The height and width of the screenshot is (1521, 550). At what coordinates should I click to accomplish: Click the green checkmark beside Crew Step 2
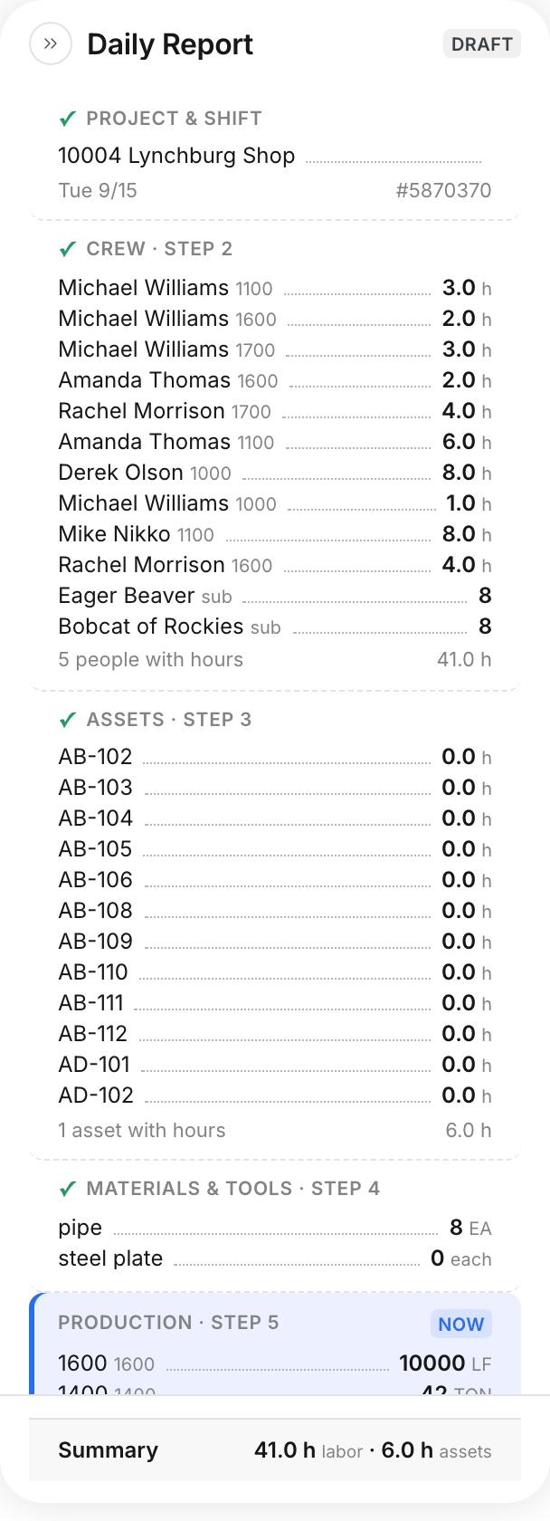tap(67, 249)
